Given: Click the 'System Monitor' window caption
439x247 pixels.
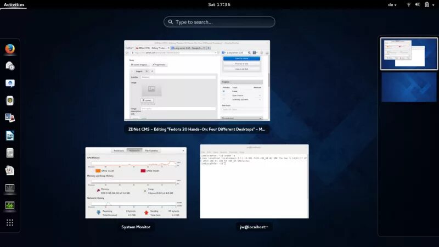Looking at the screenshot, I should (136, 227).
